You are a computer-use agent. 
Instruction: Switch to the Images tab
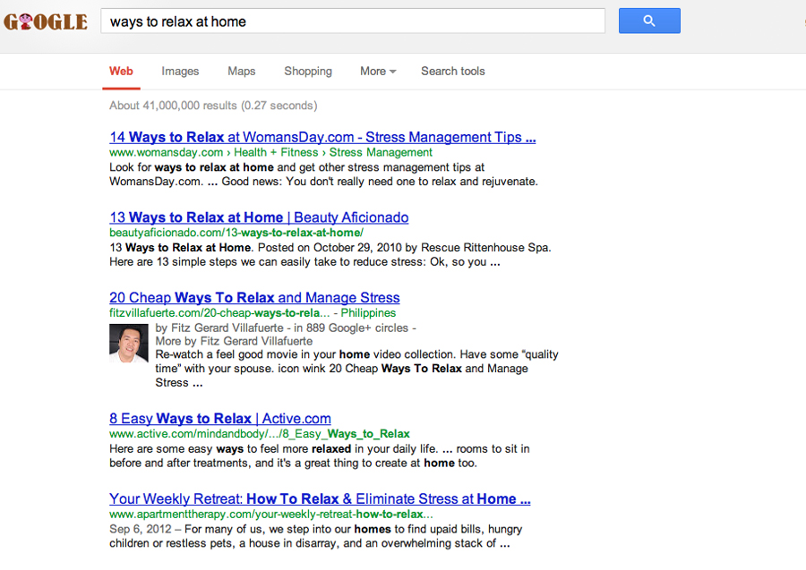[180, 72]
